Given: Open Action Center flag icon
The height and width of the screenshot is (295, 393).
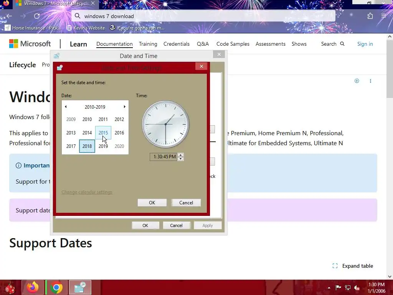Looking at the screenshot, I should (x=339, y=288).
